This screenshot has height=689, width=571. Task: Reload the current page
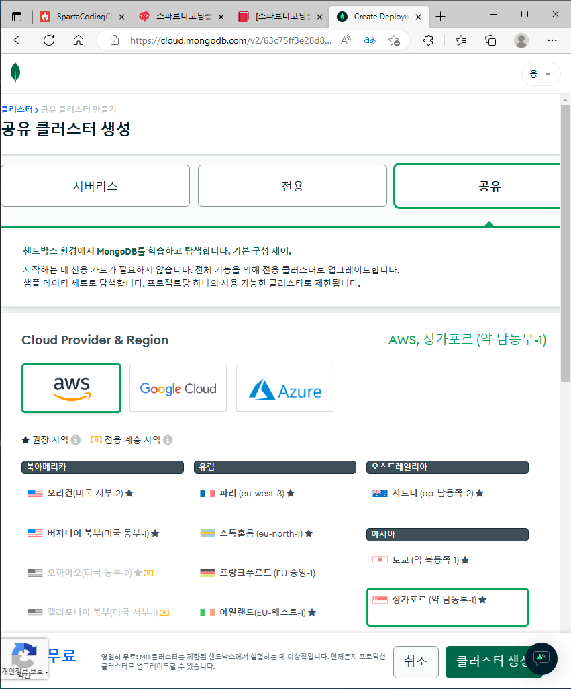pos(49,40)
